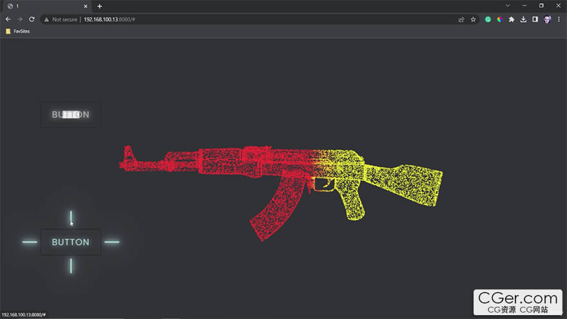Open the colorful color picker extension icon

500,19
